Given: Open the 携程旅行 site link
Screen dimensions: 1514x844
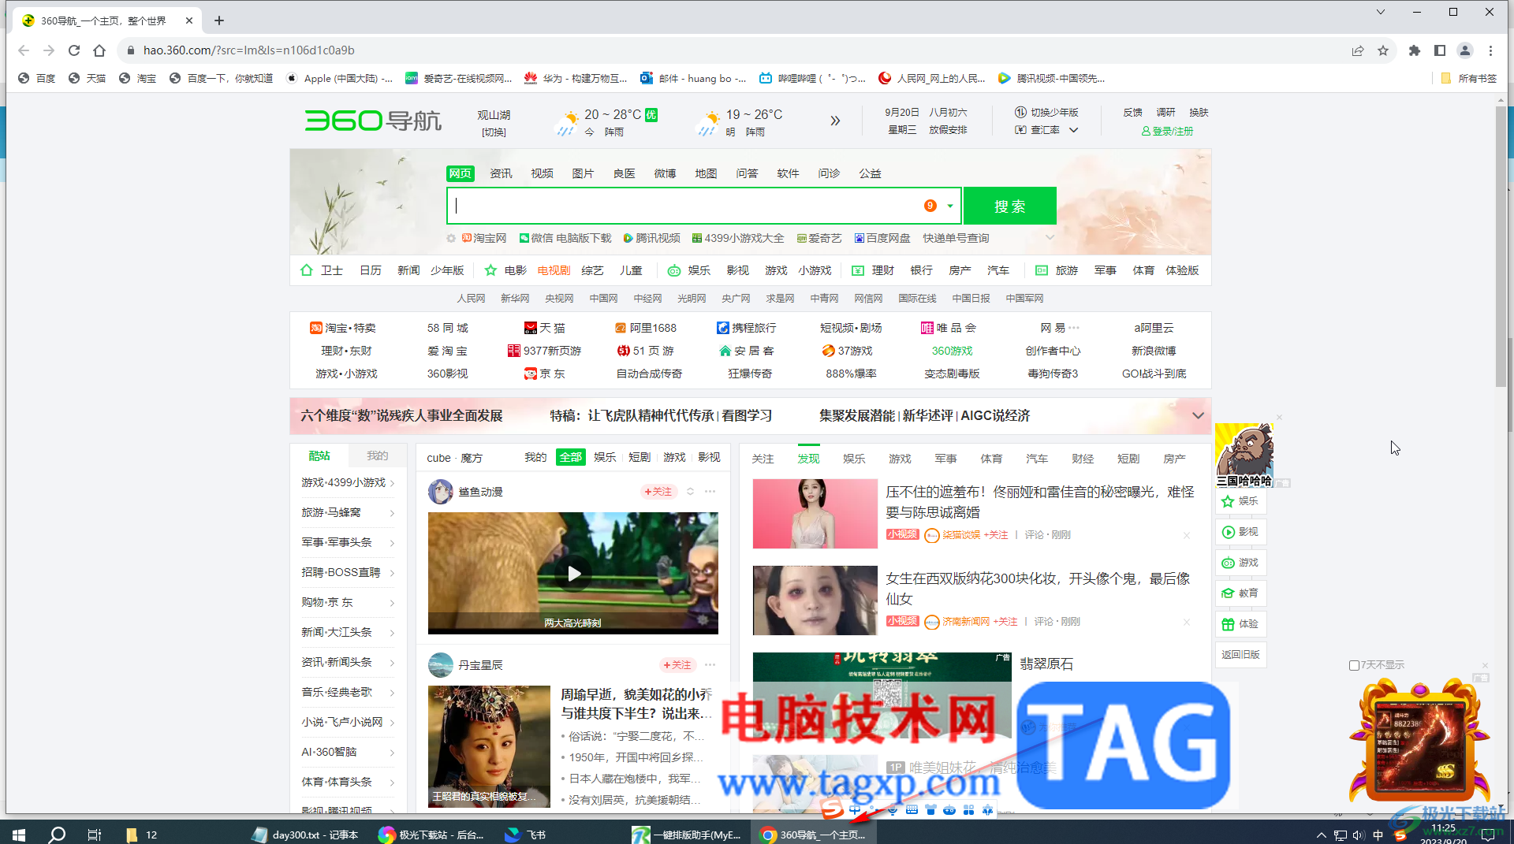Looking at the screenshot, I should 746,328.
